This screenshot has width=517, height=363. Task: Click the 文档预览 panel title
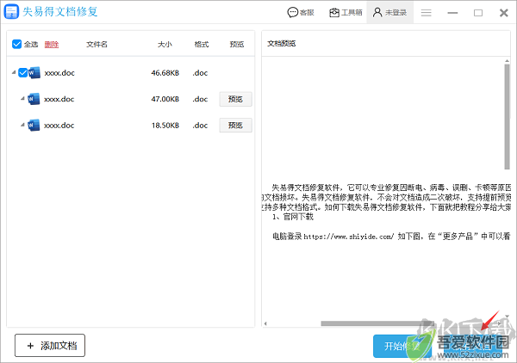(281, 44)
